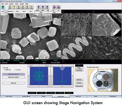
Task: Choose the 100000 magnification preset
Action: point(37,10)
